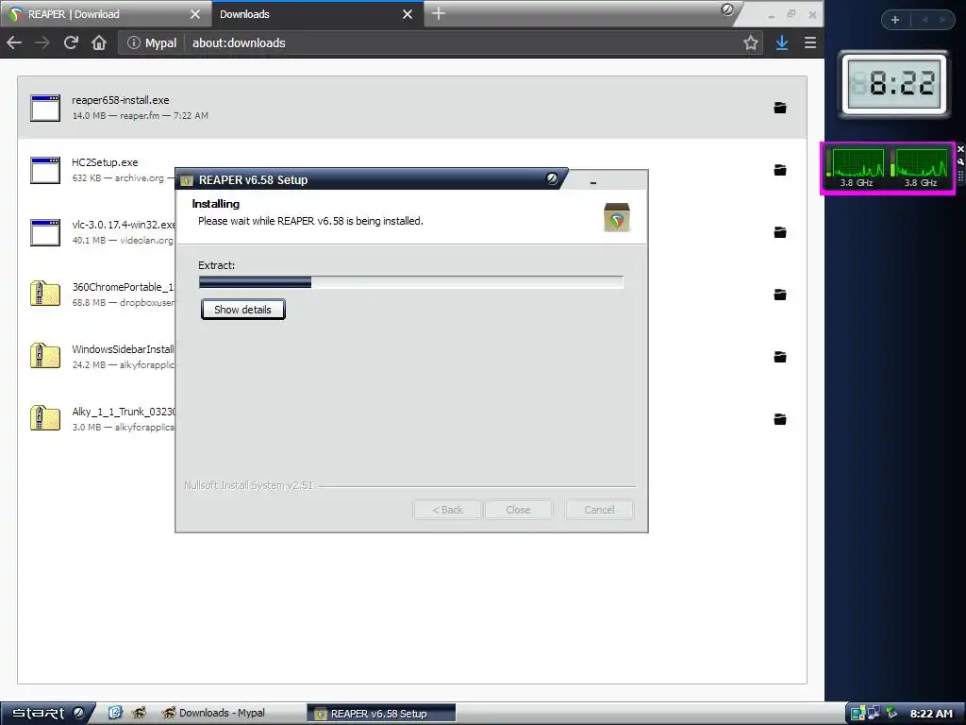Click the site info icon beside Mypal
This screenshot has height=725, width=966.
(x=134, y=42)
